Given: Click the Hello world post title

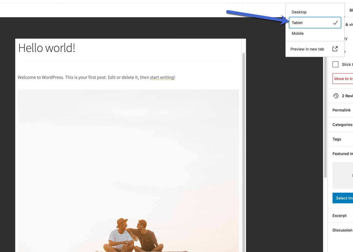Looking at the screenshot, I should coord(47,48).
